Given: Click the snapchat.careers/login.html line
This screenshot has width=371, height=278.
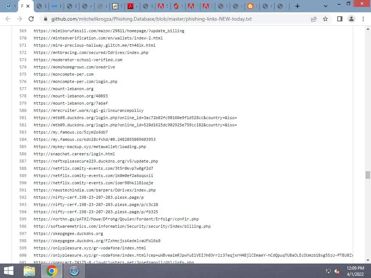Looking at the screenshot, I should 74,154.
